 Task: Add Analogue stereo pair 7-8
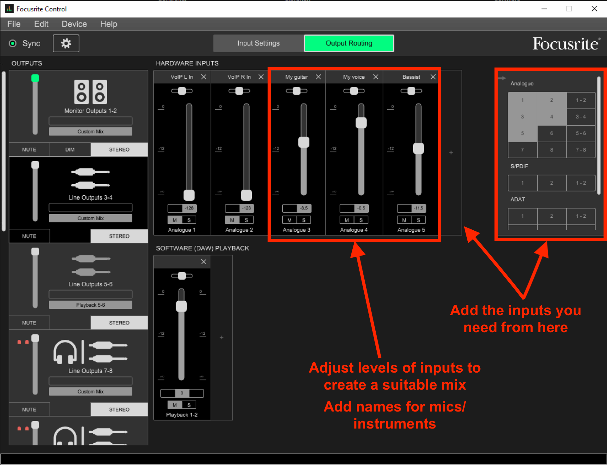(x=581, y=150)
